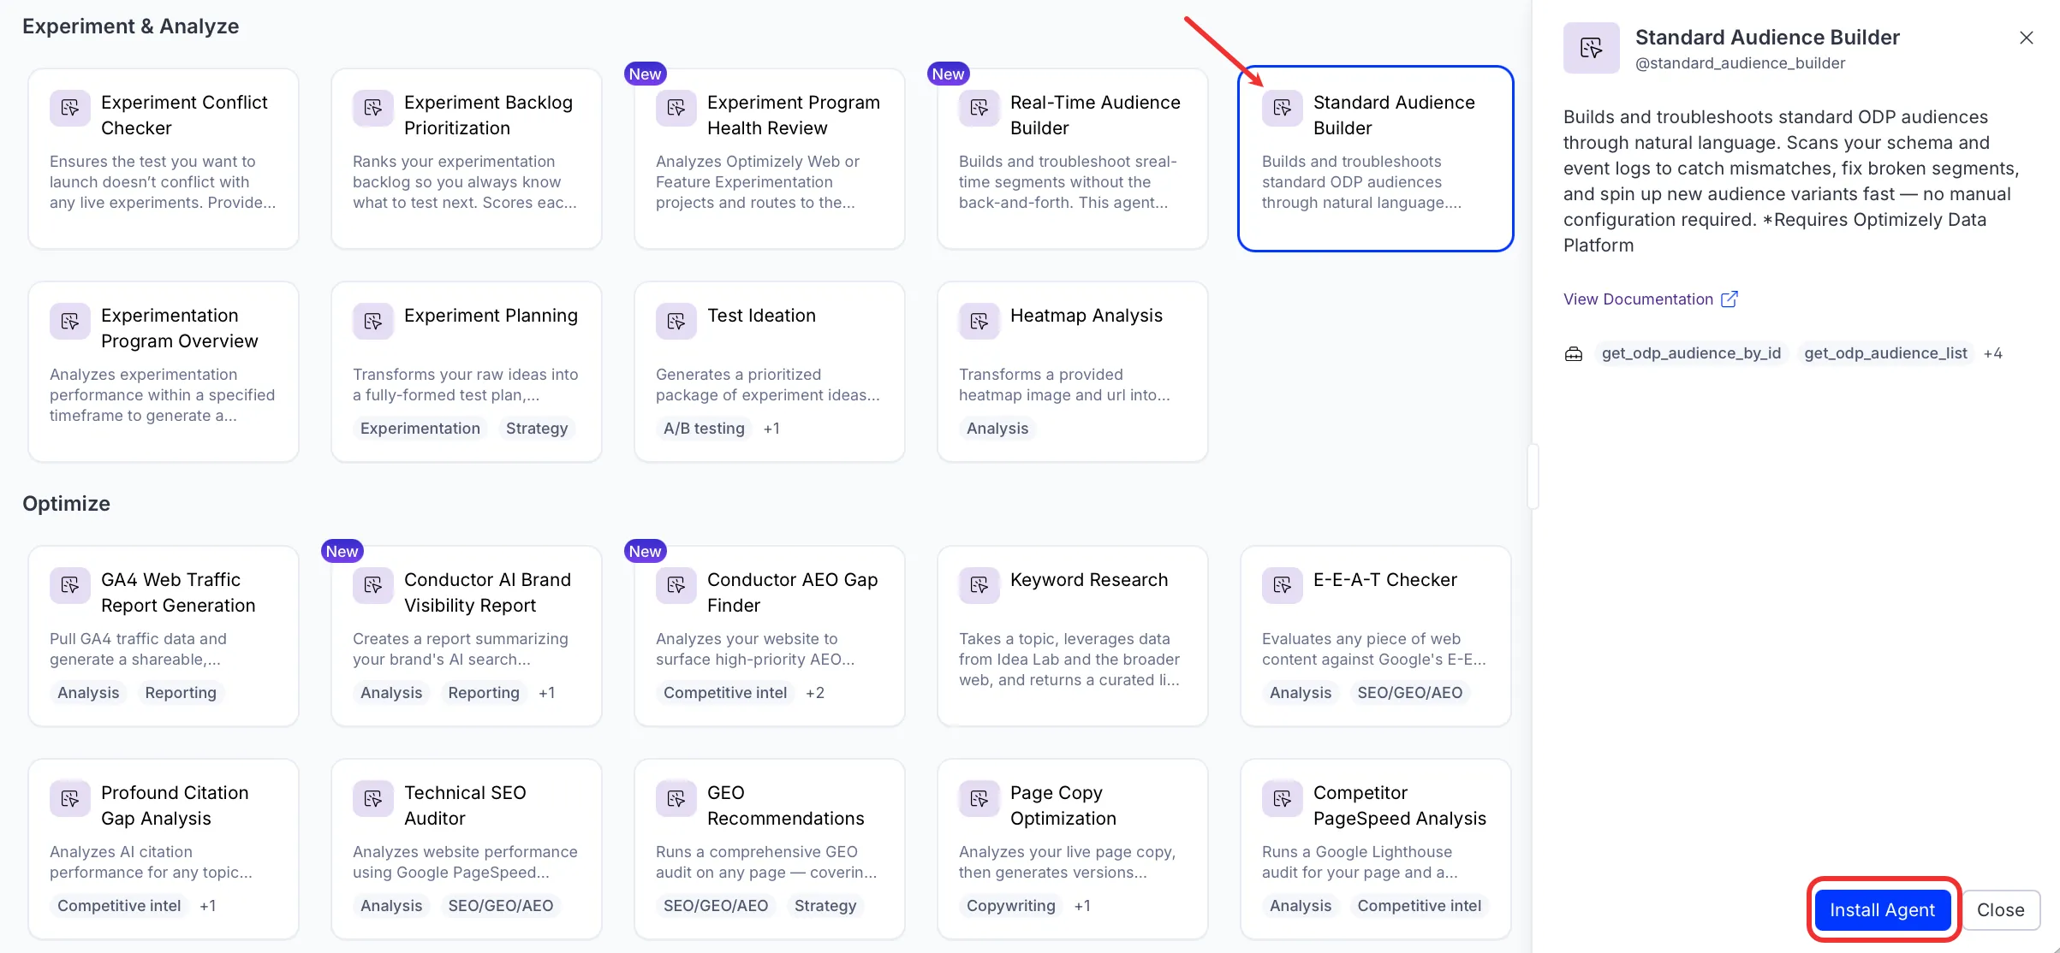Click the "GEO Recommendations" card title

(x=786, y=806)
